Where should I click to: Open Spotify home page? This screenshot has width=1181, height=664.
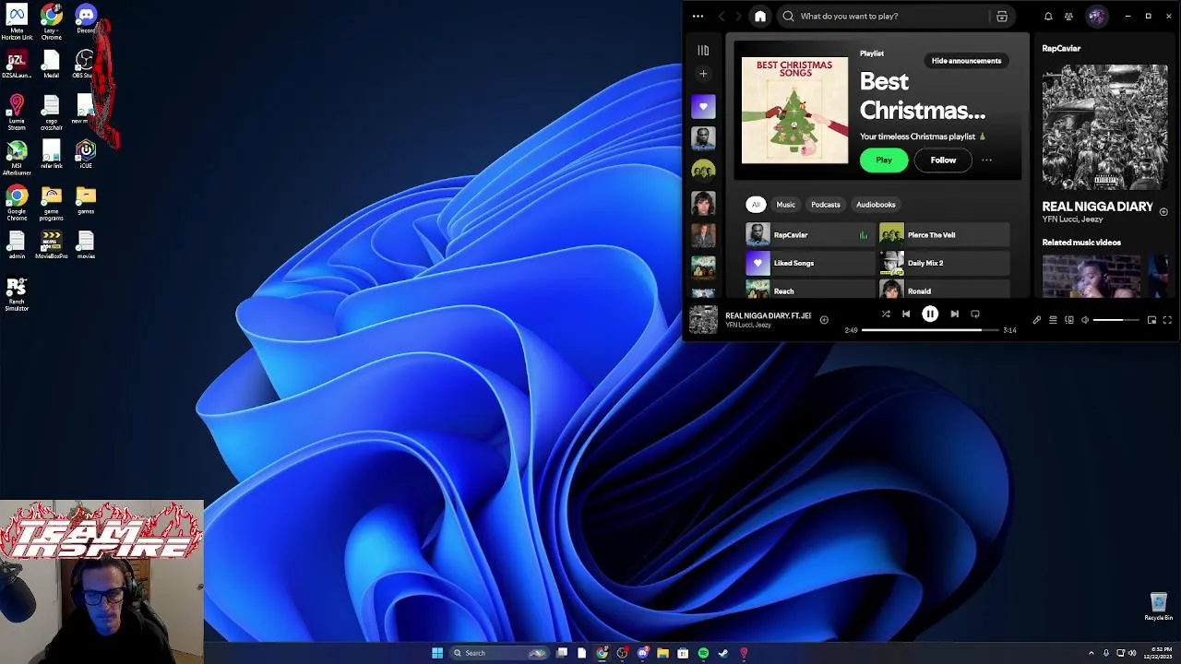759,16
